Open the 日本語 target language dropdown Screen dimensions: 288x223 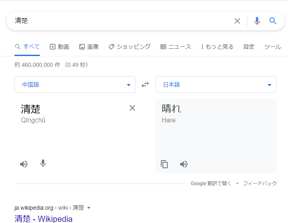(216, 85)
